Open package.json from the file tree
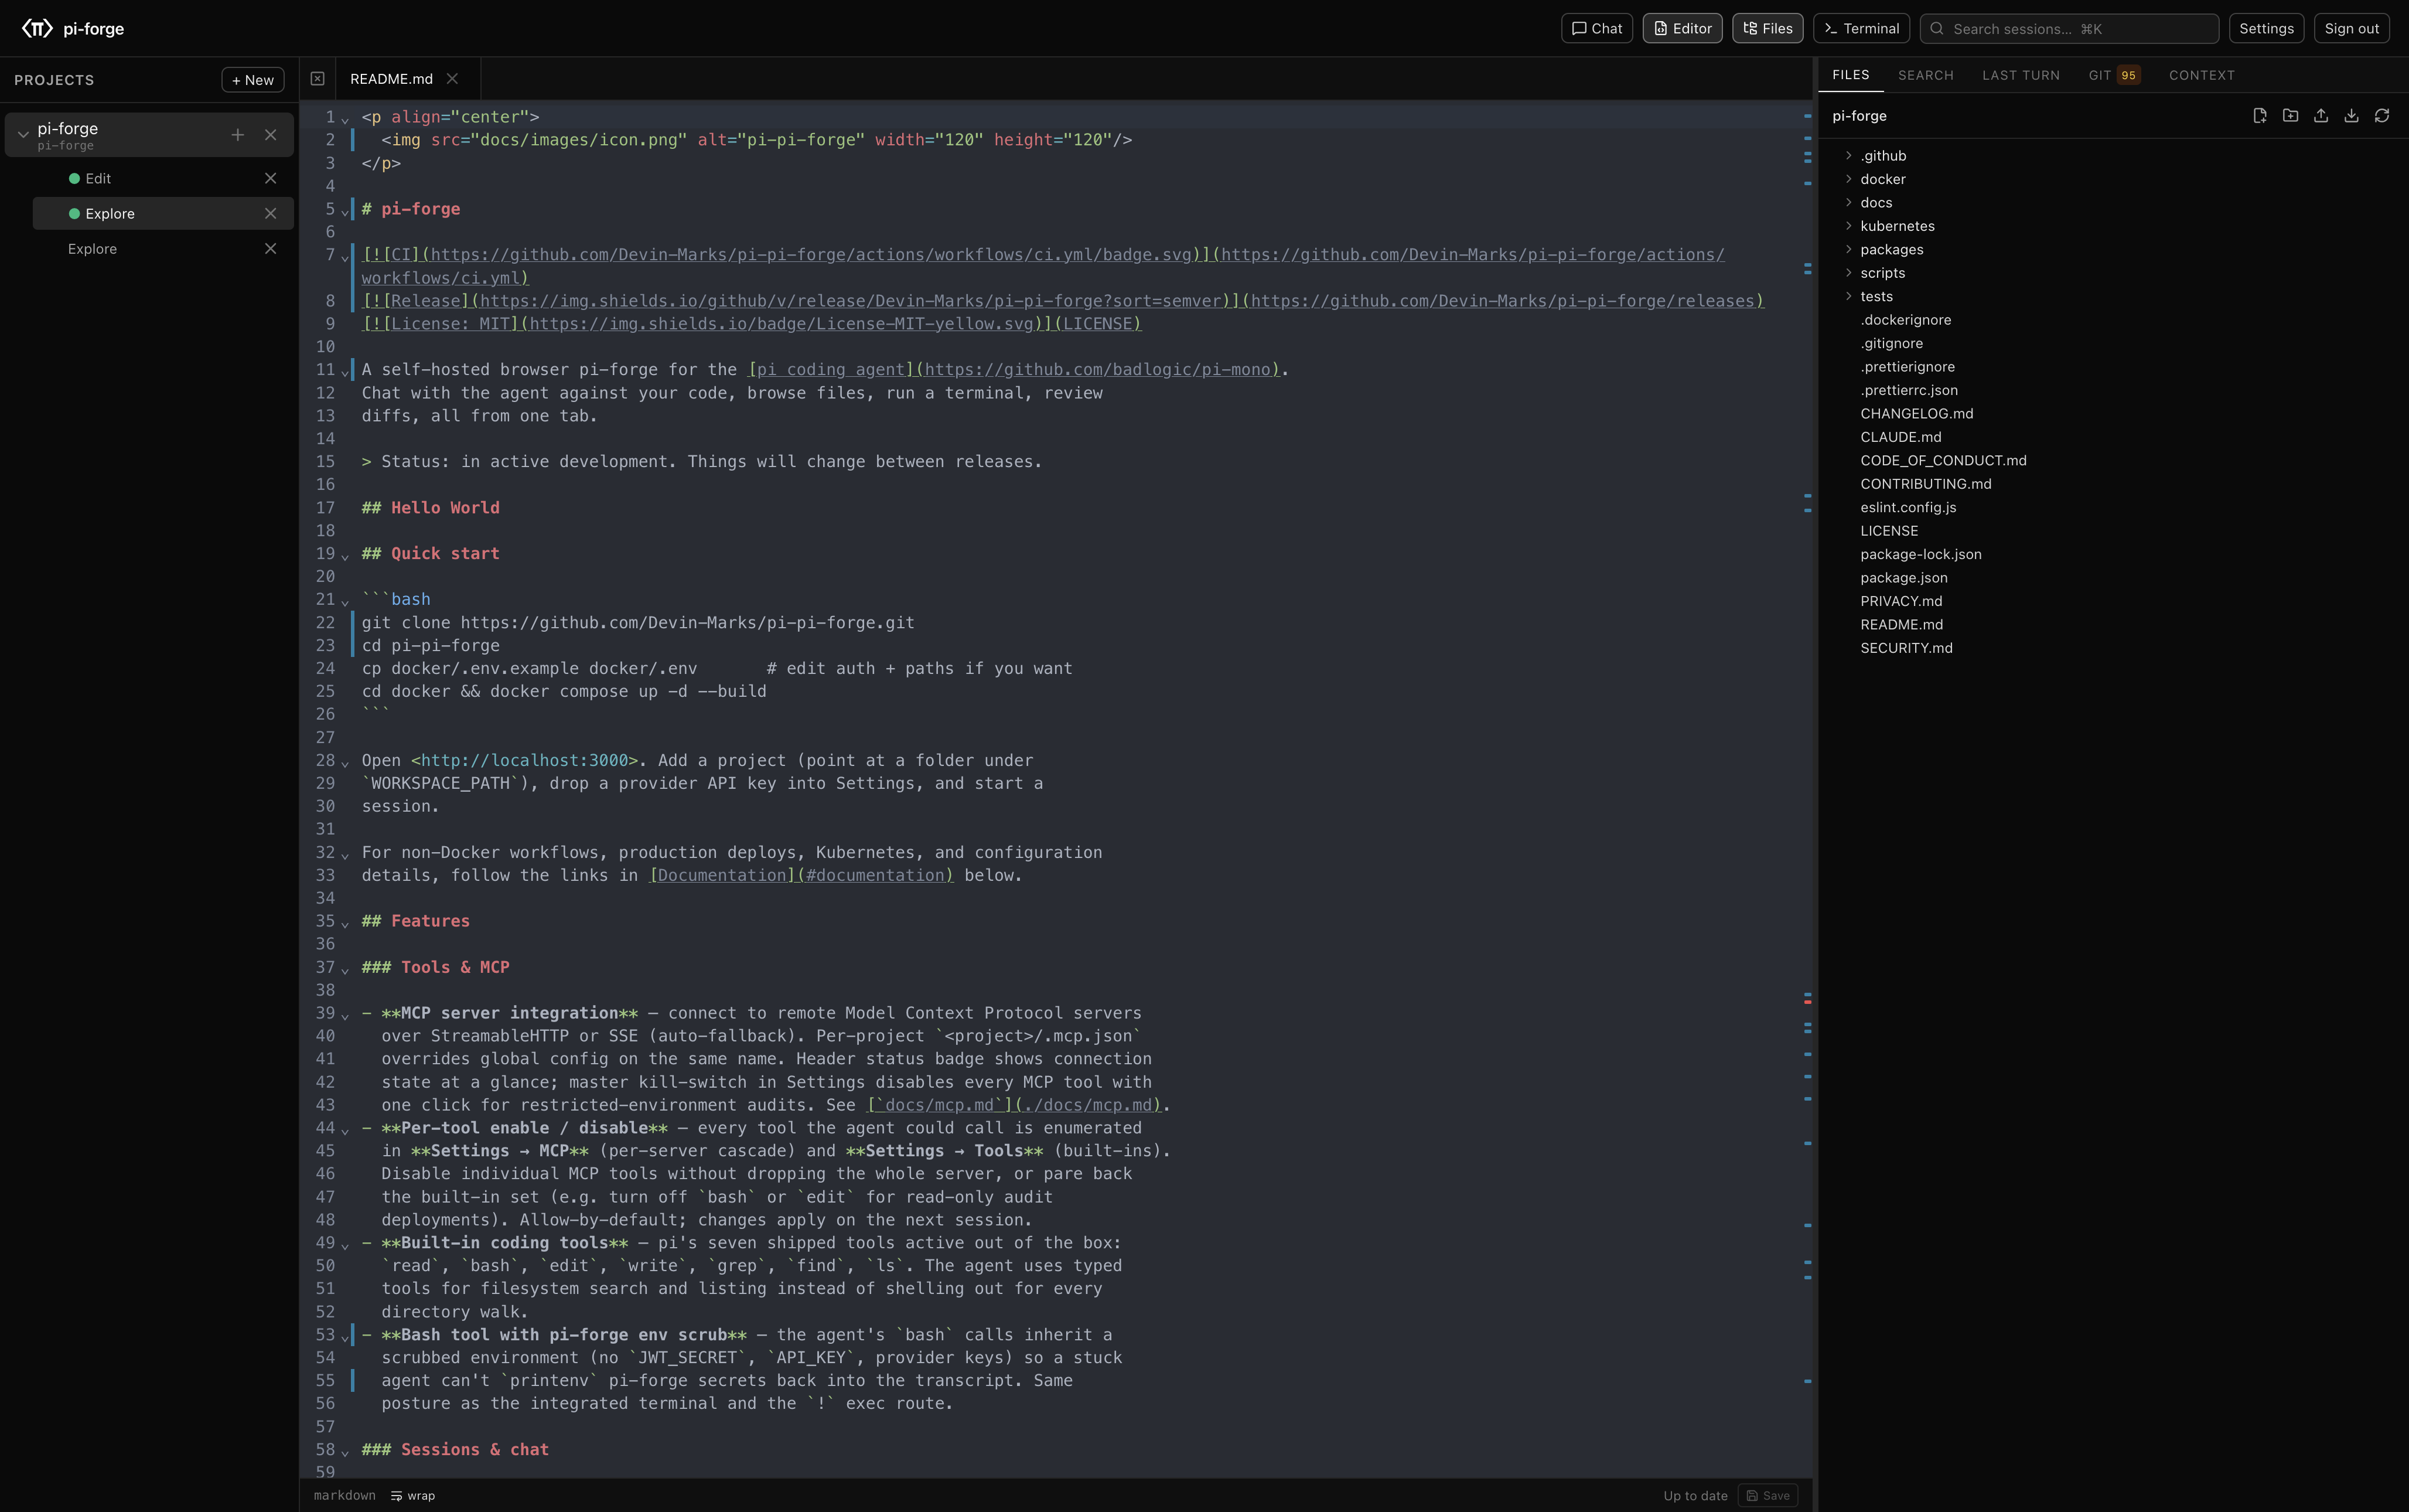2409x1512 pixels. [1903, 578]
